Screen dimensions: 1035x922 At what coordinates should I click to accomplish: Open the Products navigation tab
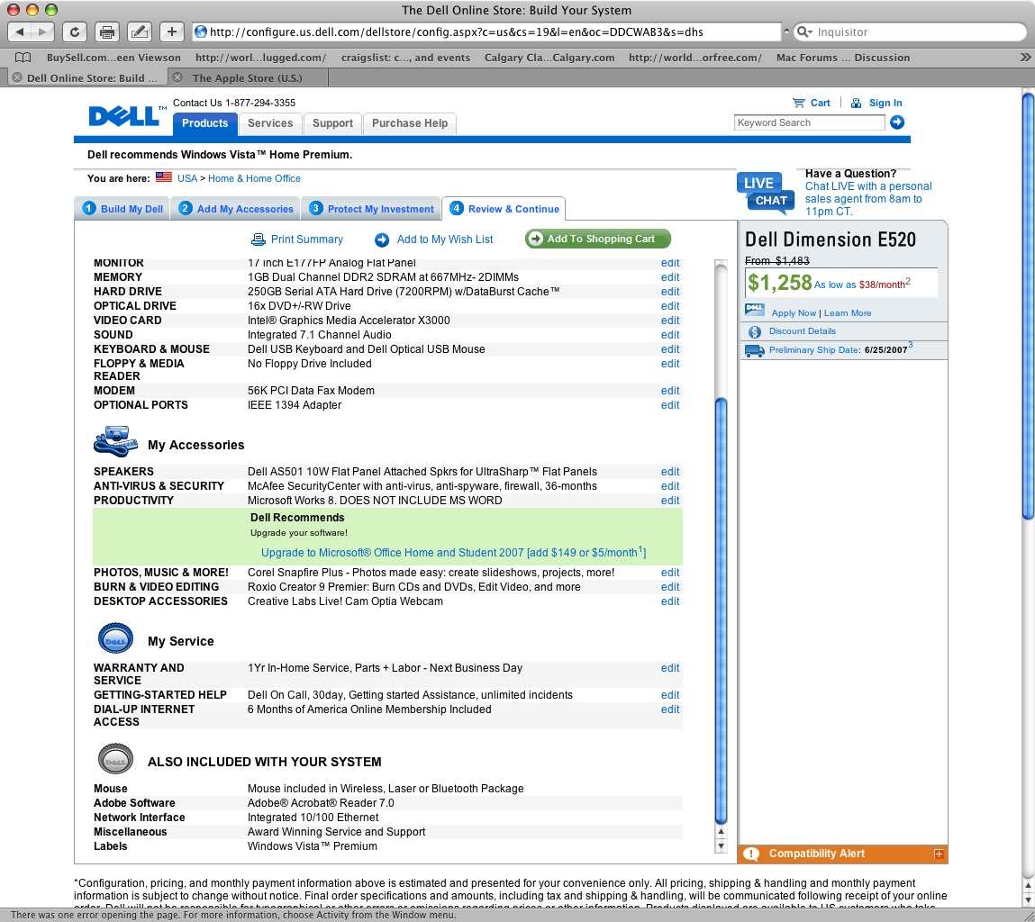click(x=204, y=123)
